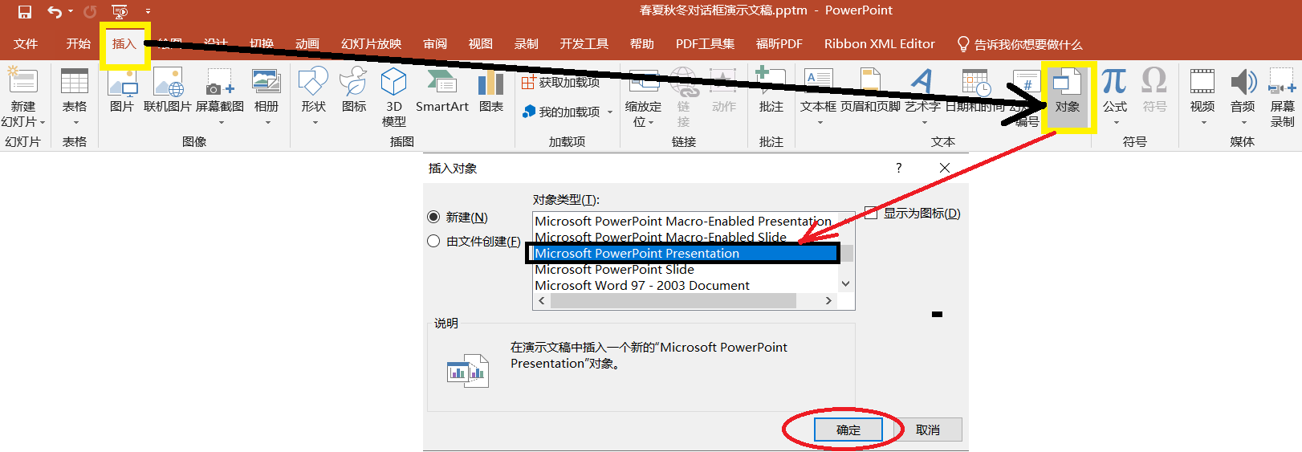The width and height of the screenshot is (1302, 452).
Task: Confirm with the 确定 button
Action: 848,430
